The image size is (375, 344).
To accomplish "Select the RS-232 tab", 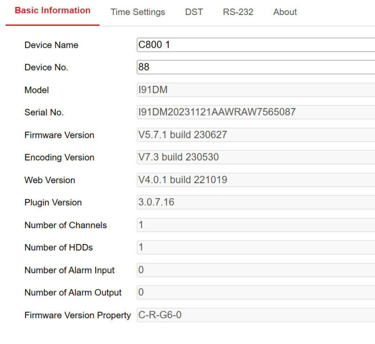I will click(238, 12).
